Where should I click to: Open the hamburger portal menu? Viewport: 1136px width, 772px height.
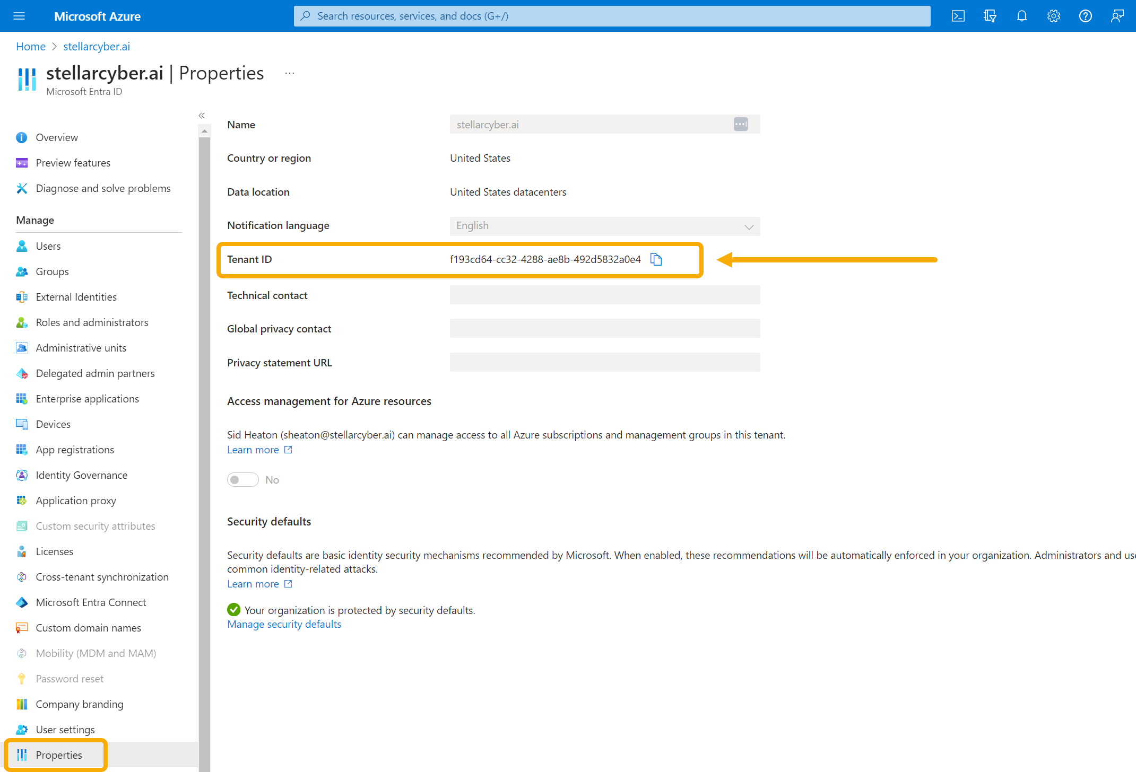pos(19,16)
